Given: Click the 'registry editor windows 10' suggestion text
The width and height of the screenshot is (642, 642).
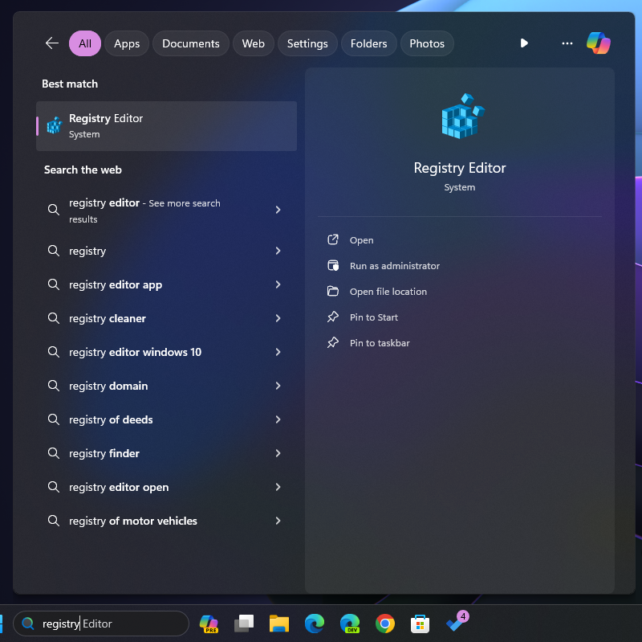Looking at the screenshot, I should click(x=135, y=352).
